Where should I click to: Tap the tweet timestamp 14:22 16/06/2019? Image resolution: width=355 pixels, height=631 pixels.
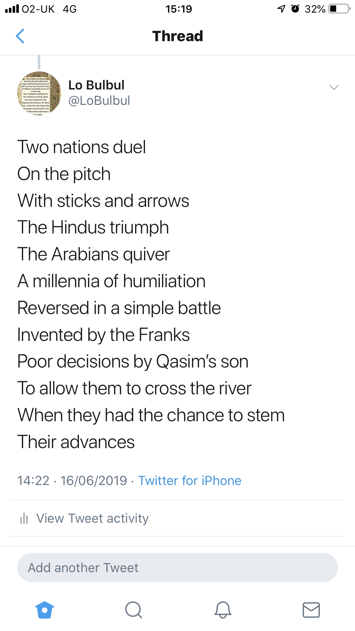[x=72, y=481]
